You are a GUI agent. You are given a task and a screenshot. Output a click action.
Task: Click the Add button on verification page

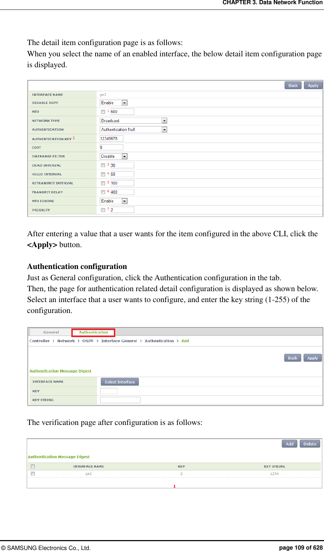[x=290, y=444]
